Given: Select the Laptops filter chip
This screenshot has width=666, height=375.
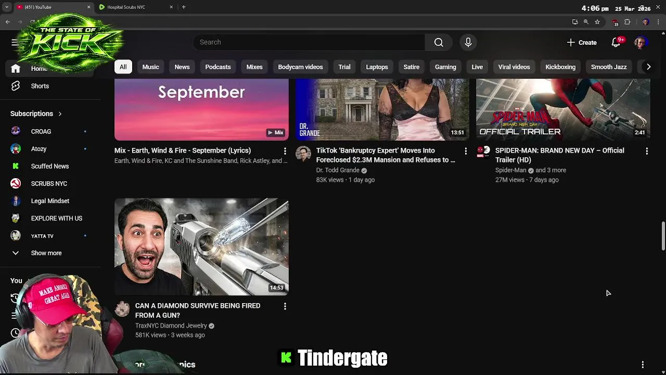Looking at the screenshot, I should pyautogui.click(x=377, y=67).
